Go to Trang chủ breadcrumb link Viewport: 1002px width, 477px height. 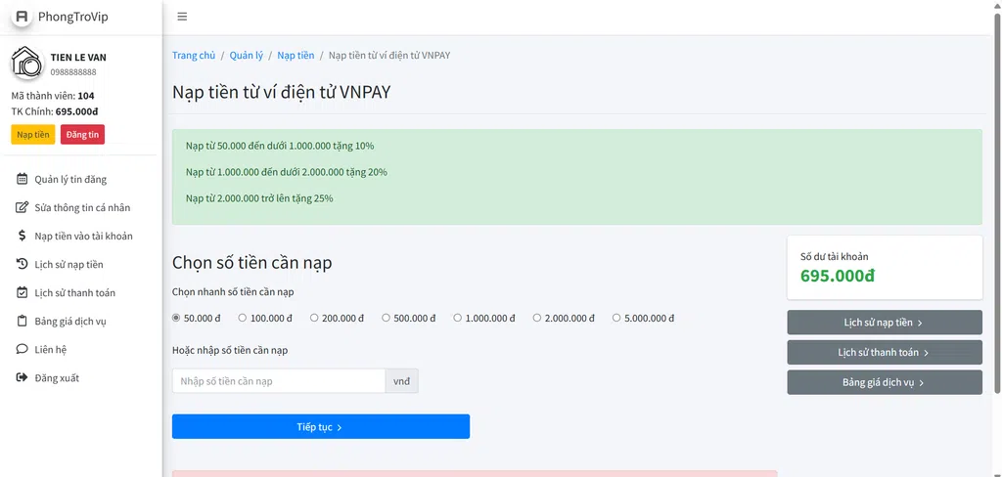(x=194, y=56)
